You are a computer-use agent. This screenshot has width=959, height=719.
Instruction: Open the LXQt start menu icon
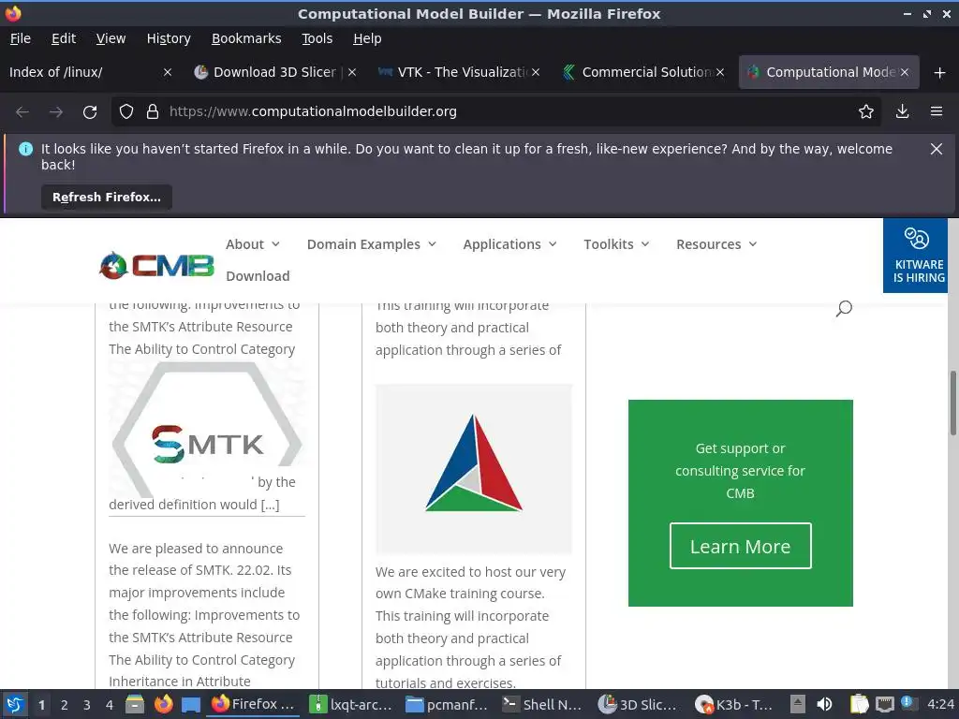point(15,704)
